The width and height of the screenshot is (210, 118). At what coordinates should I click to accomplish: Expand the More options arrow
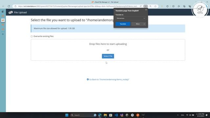144,24
